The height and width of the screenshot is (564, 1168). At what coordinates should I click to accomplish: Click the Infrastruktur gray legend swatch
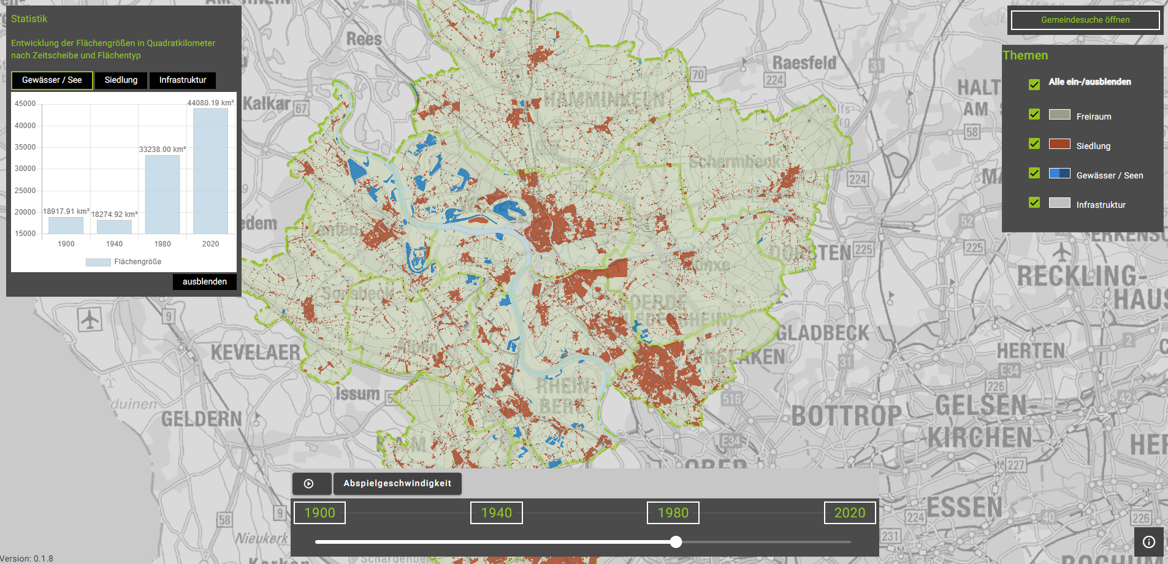click(1059, 203)
